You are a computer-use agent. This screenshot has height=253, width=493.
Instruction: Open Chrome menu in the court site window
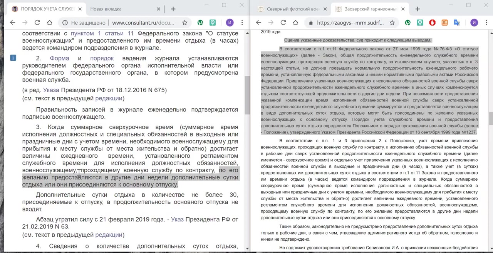[486, 23]
